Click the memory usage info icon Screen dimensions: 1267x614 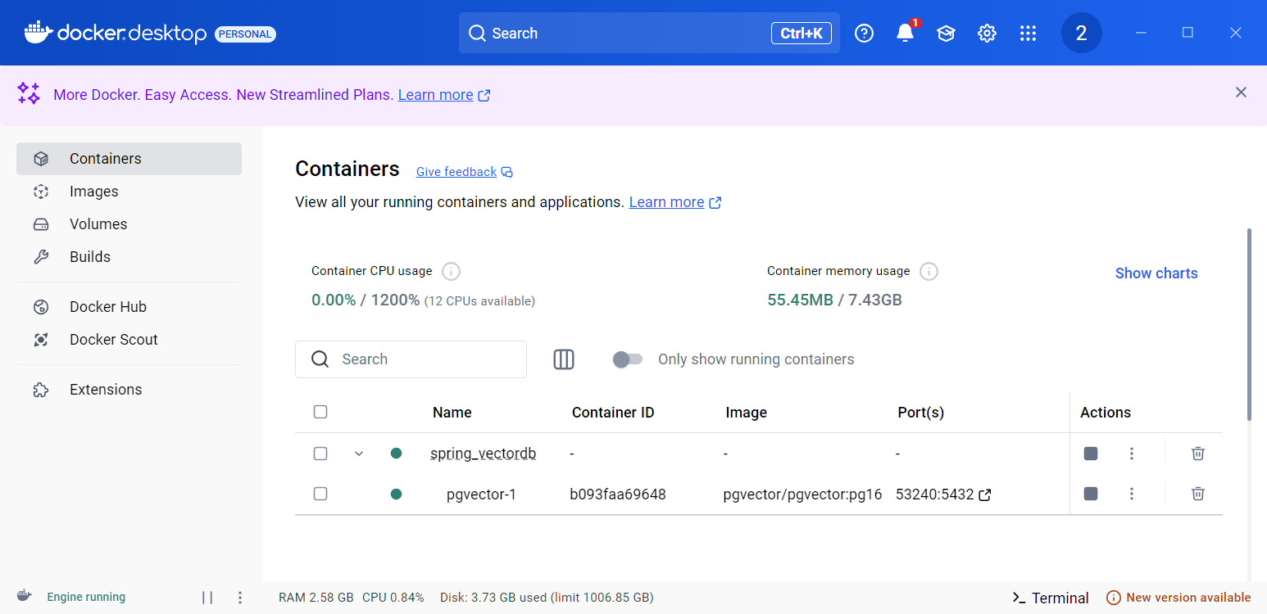pos(929,271)
